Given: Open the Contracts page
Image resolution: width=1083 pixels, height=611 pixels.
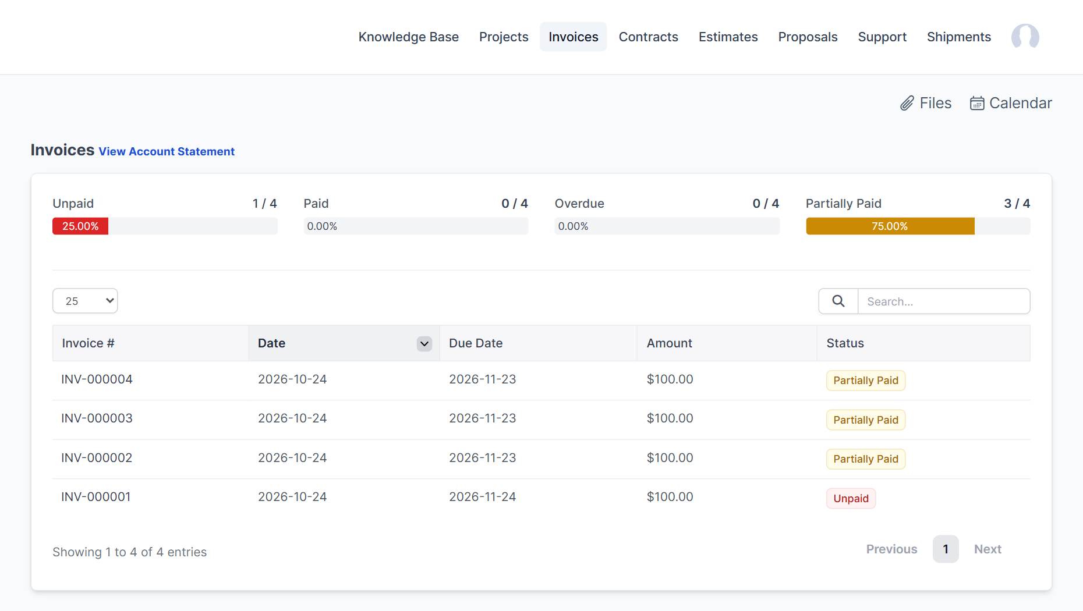Looking at the screenshot, I should [x=648, y=37].
